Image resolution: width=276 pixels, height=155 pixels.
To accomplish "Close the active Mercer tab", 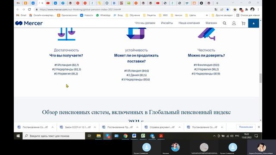I will (42, 3).
